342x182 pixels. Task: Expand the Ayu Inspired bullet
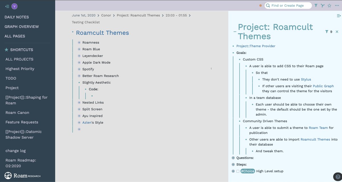tap(79, 116)
